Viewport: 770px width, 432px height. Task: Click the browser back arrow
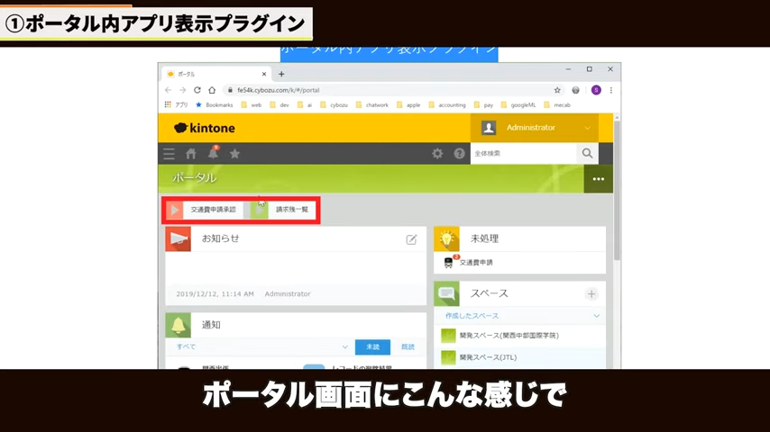pyautogui.click(x=169, y=90)
